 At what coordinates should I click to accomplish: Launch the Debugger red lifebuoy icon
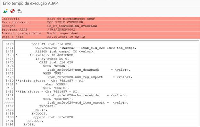(x=13, y=11)
